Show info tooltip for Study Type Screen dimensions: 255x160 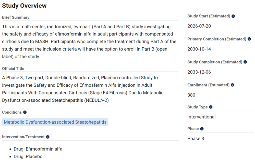click(211, 107)
